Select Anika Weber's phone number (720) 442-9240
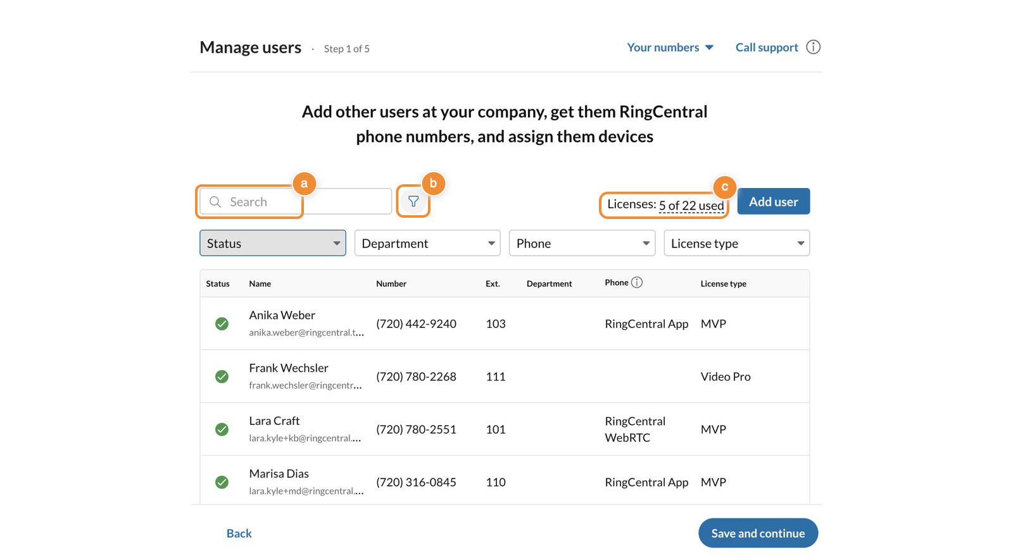Image resolution: width=1013 pixels, height=557 pixels. coord(416,324)
